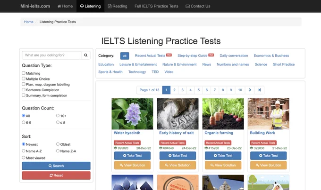321x190 pixels.
Task: Filter by Technology category
Action: point(137,72)
